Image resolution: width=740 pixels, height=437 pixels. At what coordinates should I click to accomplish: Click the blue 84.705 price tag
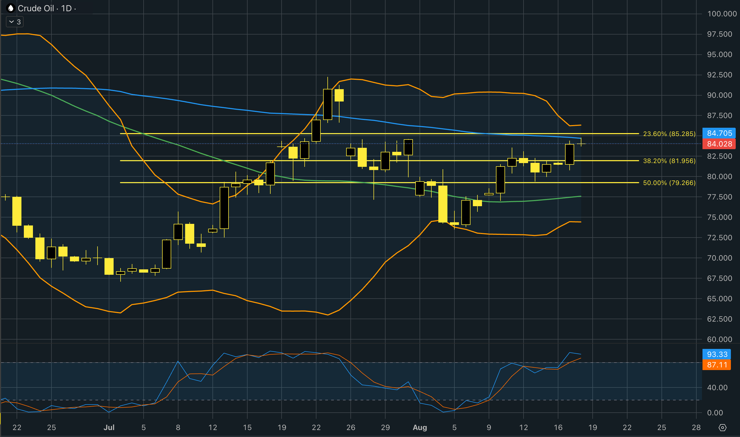[x=719, y=133]
